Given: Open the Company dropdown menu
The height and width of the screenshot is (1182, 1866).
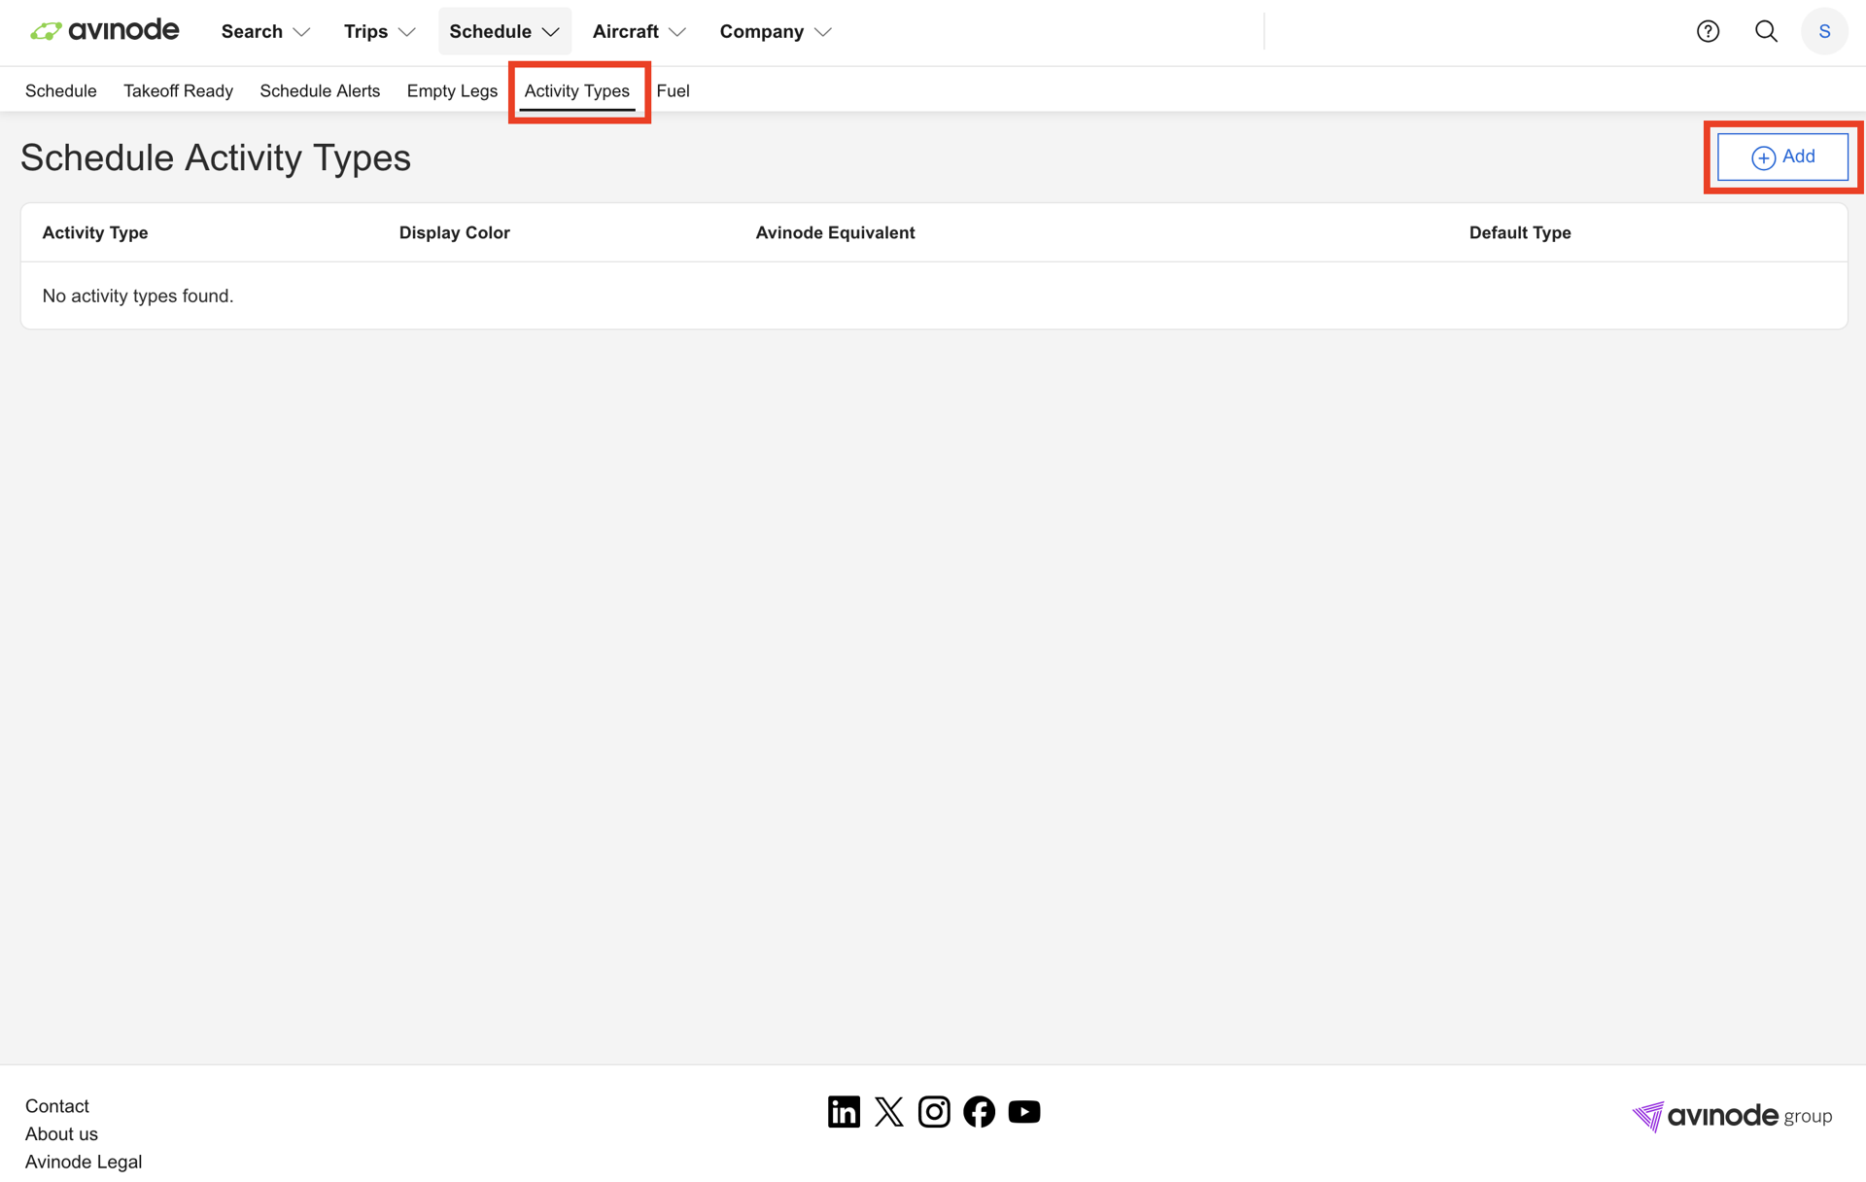Looking at the screenshot, I should point(775,31).
